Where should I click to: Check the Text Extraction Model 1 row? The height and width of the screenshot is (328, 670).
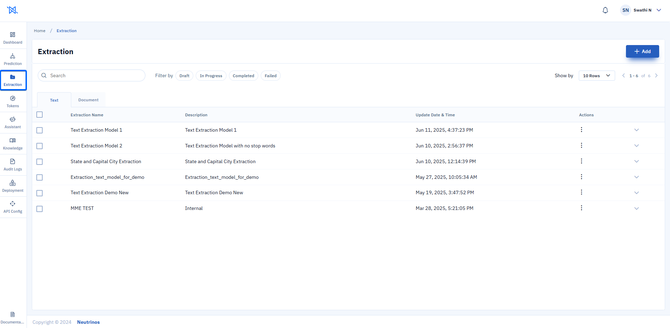(x=39, y=130)
